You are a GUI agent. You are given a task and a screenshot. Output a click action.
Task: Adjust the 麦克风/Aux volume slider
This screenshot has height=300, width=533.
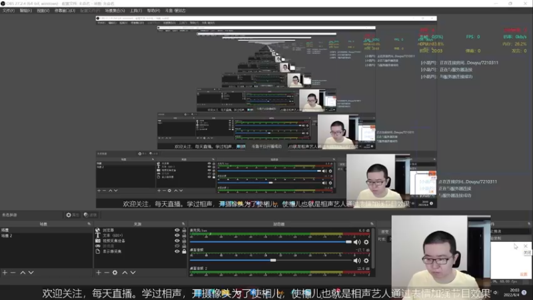click(271, 242)
